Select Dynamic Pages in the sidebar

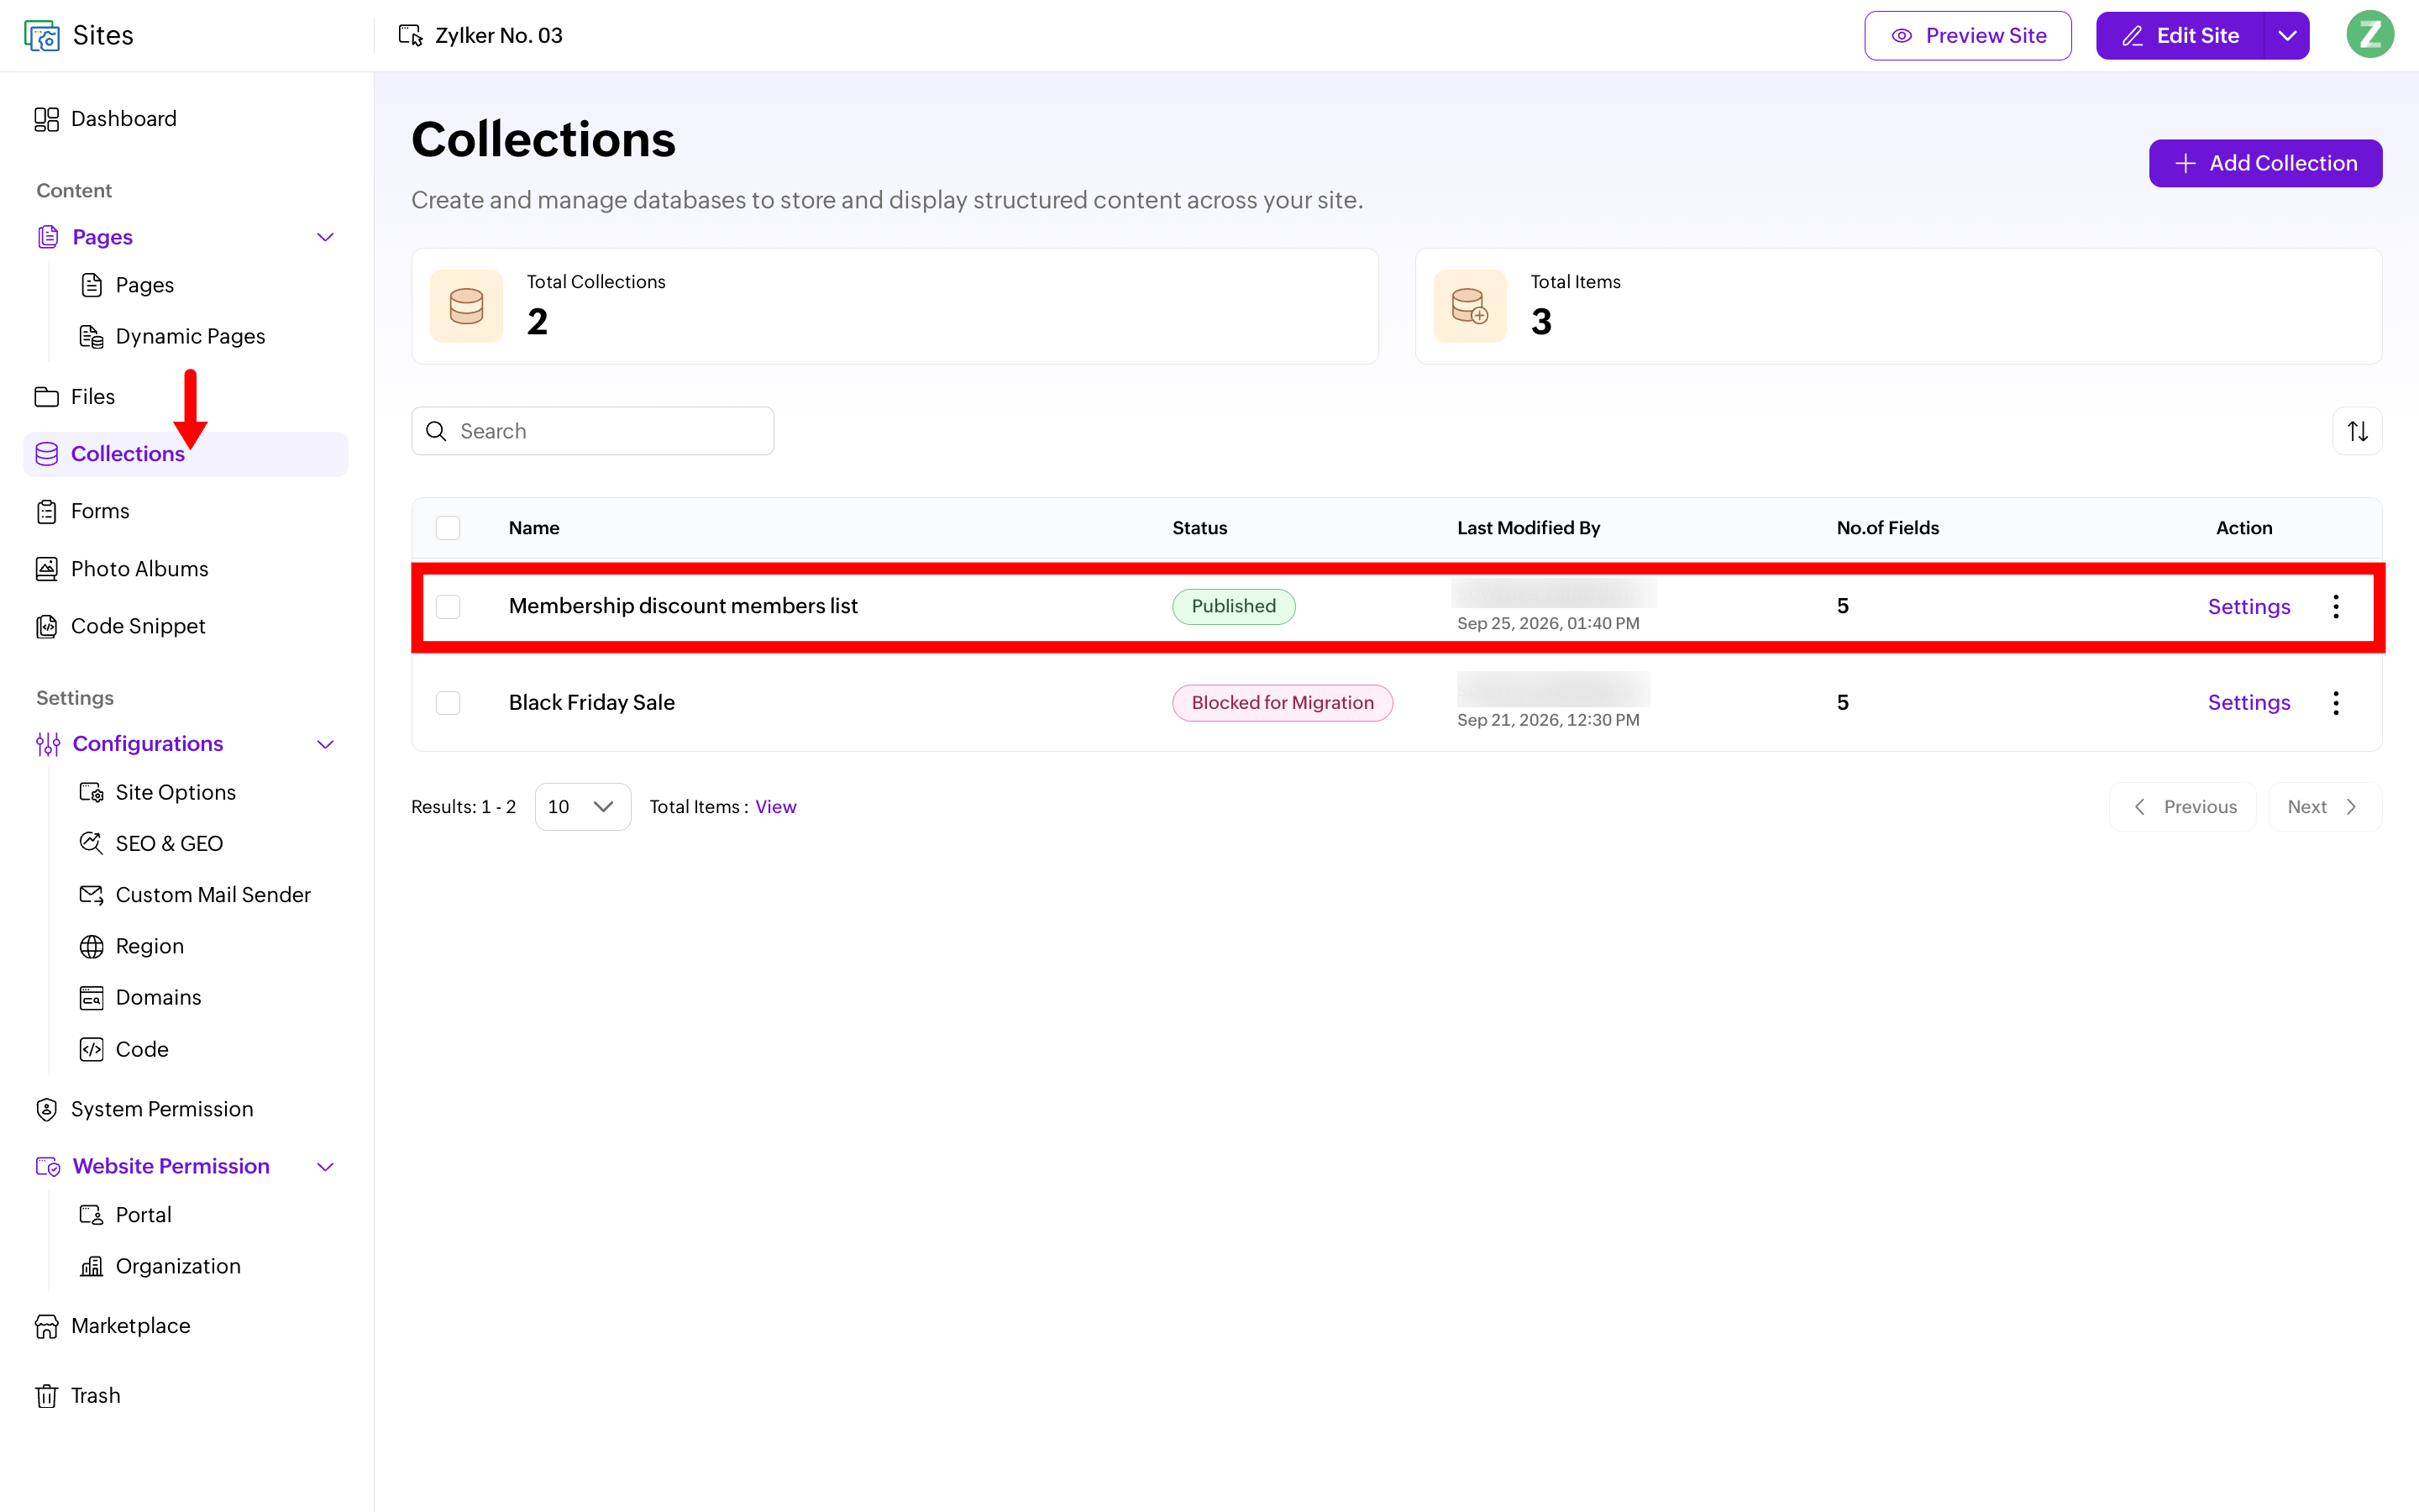[x=172, y=336]
